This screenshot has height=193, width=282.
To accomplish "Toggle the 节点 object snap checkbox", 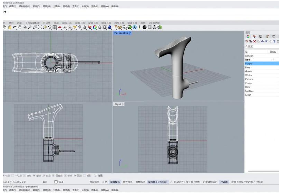I will [x=66, y=175].
